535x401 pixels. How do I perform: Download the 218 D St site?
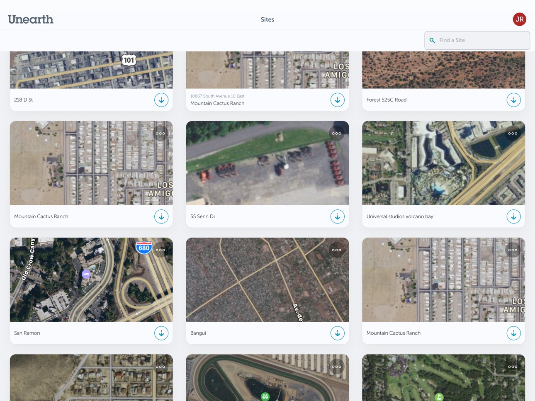(x=161, y=100)
